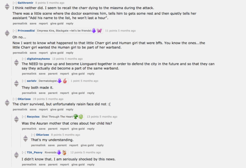Collapse PrincessSisi's comment with [–]

pyautogui.click(x=14, y=31)
